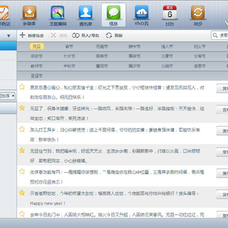228x228 pixels.
Task: Copy the 朋友总是心连心 message
Action: point(222,89)
